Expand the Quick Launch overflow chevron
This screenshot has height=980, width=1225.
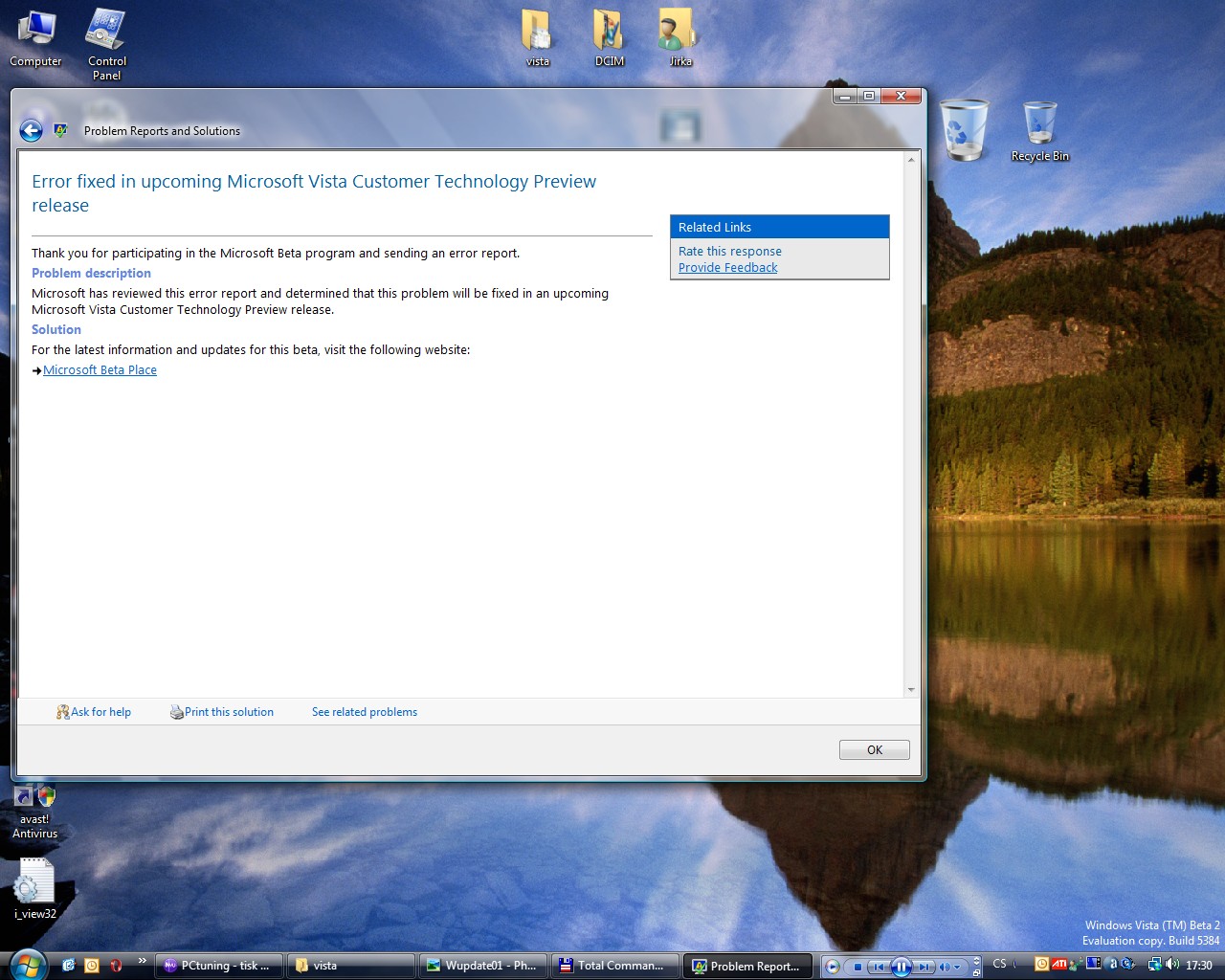pos(142,961)
